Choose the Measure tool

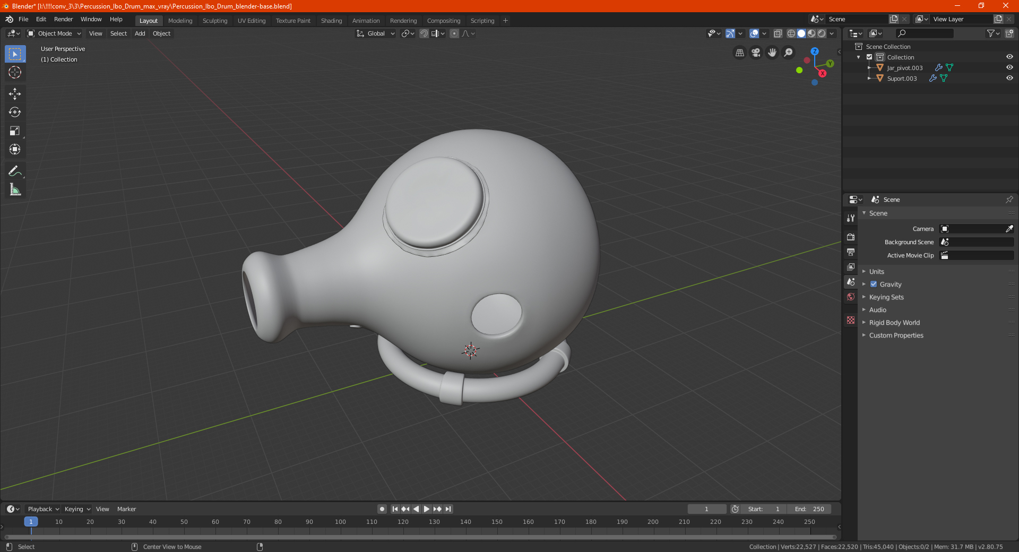15,189
